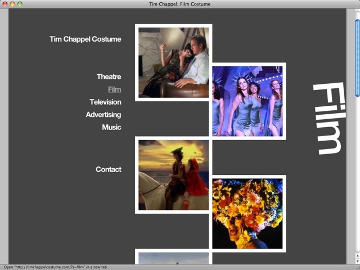Click the red close window button

(5, 4)
